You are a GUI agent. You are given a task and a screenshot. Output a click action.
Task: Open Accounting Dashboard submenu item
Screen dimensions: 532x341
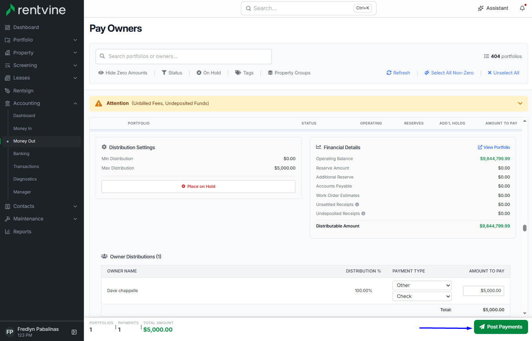(x=24, y=116)
